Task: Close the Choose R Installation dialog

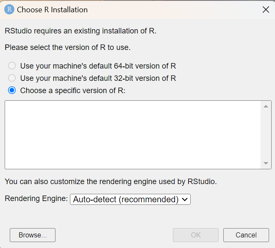Action: [266, 9]
